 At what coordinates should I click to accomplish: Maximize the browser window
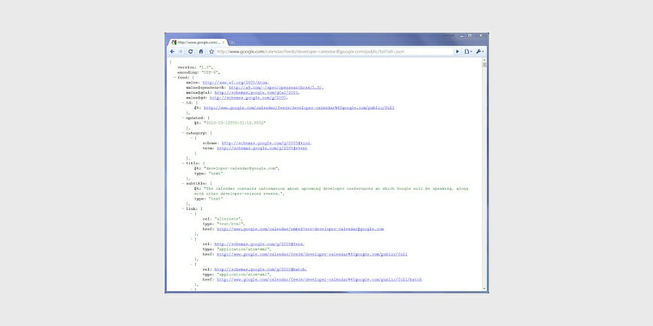point(470,36)
